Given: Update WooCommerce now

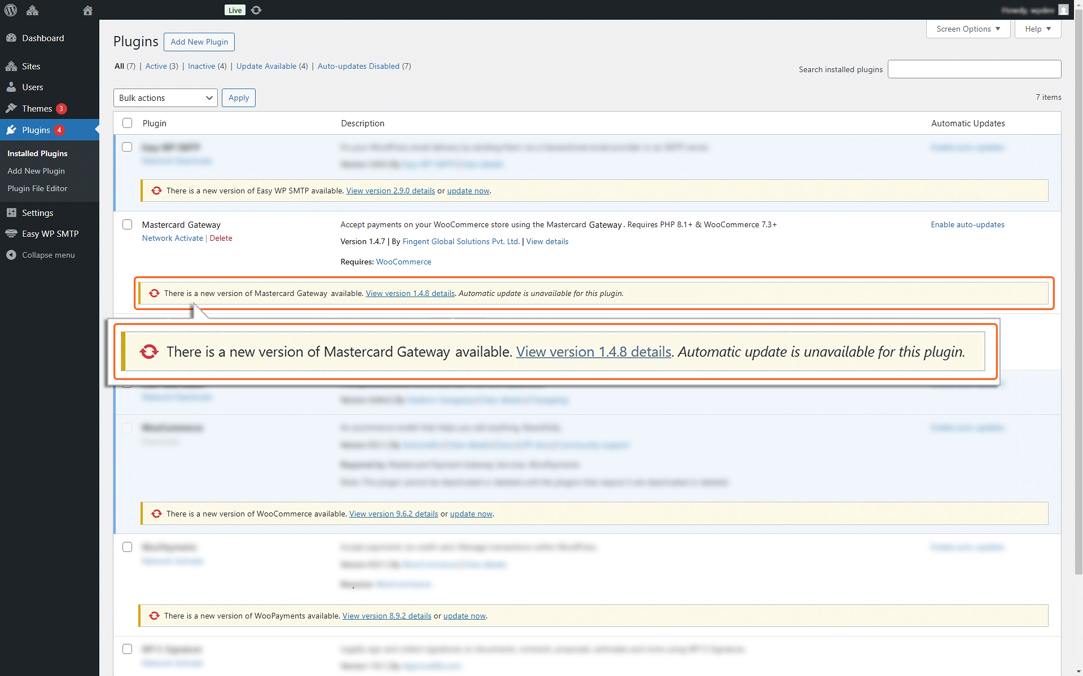Looking at the screenshot, I should coord(471,514).
